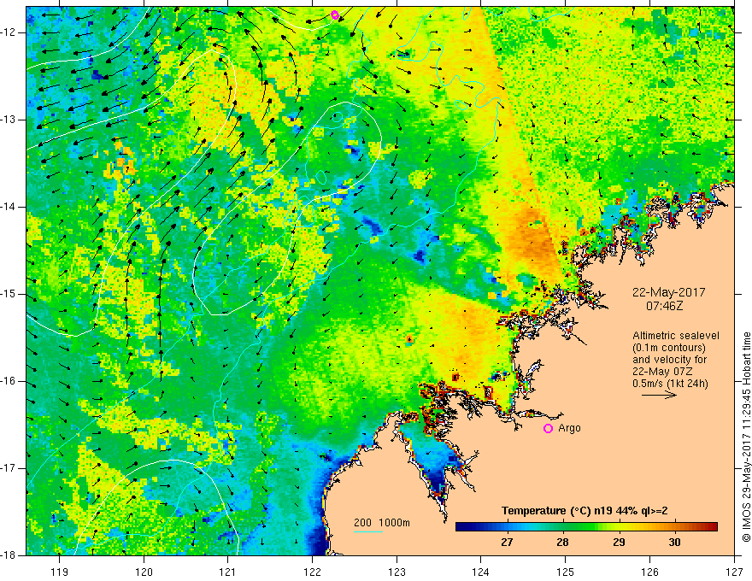Click the latitude label "-15"
Viewport: 752px width, 581px height.
pyautogui.click(x=9, y=294)
